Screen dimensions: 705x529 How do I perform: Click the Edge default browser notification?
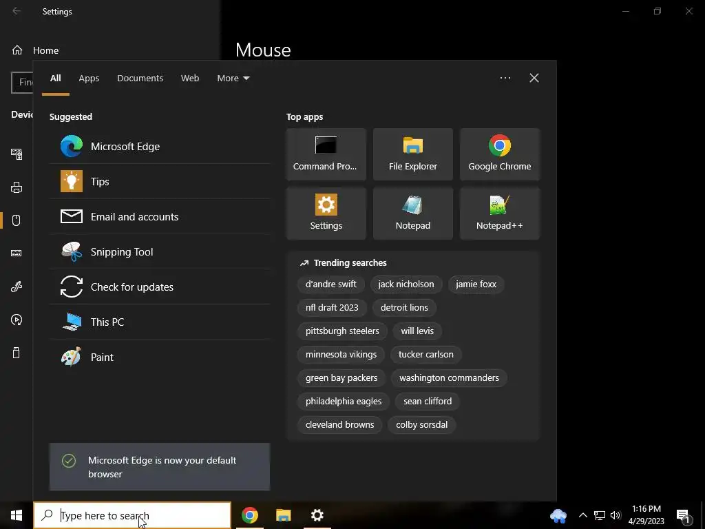tap(160, 467)
